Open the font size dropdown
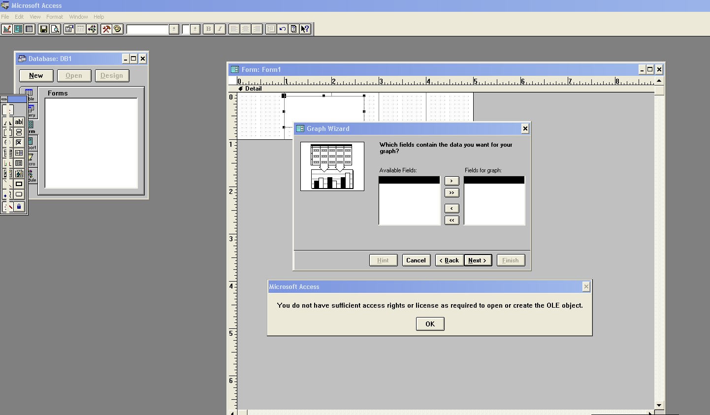The height and width of the screenshot is (415, 710). pos(195,29)
